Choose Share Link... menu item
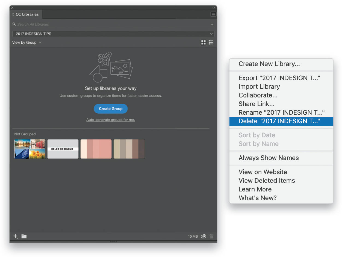The image size is (342, 257). click(x=281, y=104)
